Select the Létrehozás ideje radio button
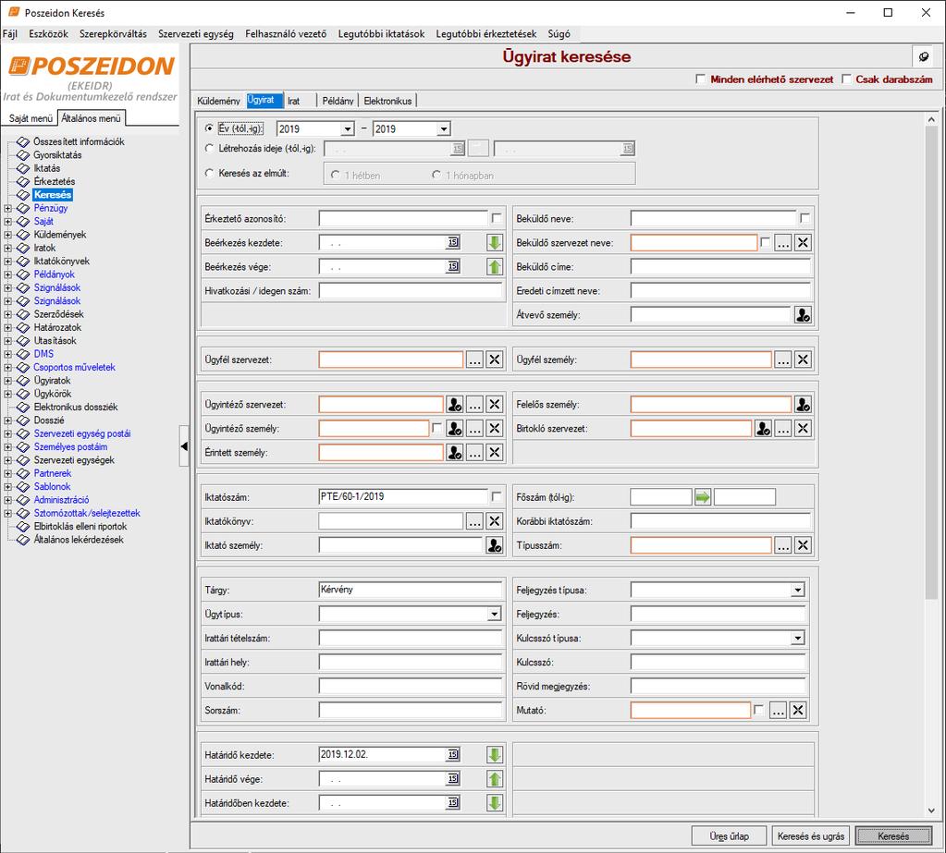 (x=209, y=148)
